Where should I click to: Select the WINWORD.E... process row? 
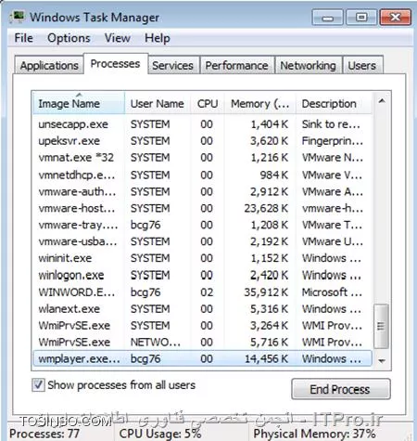tap(202, 292)
